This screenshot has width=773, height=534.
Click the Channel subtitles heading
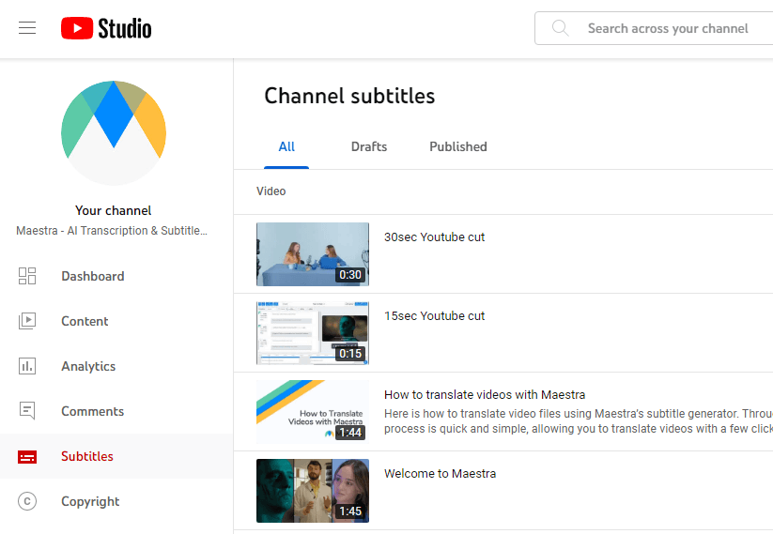tap(349, 96)
